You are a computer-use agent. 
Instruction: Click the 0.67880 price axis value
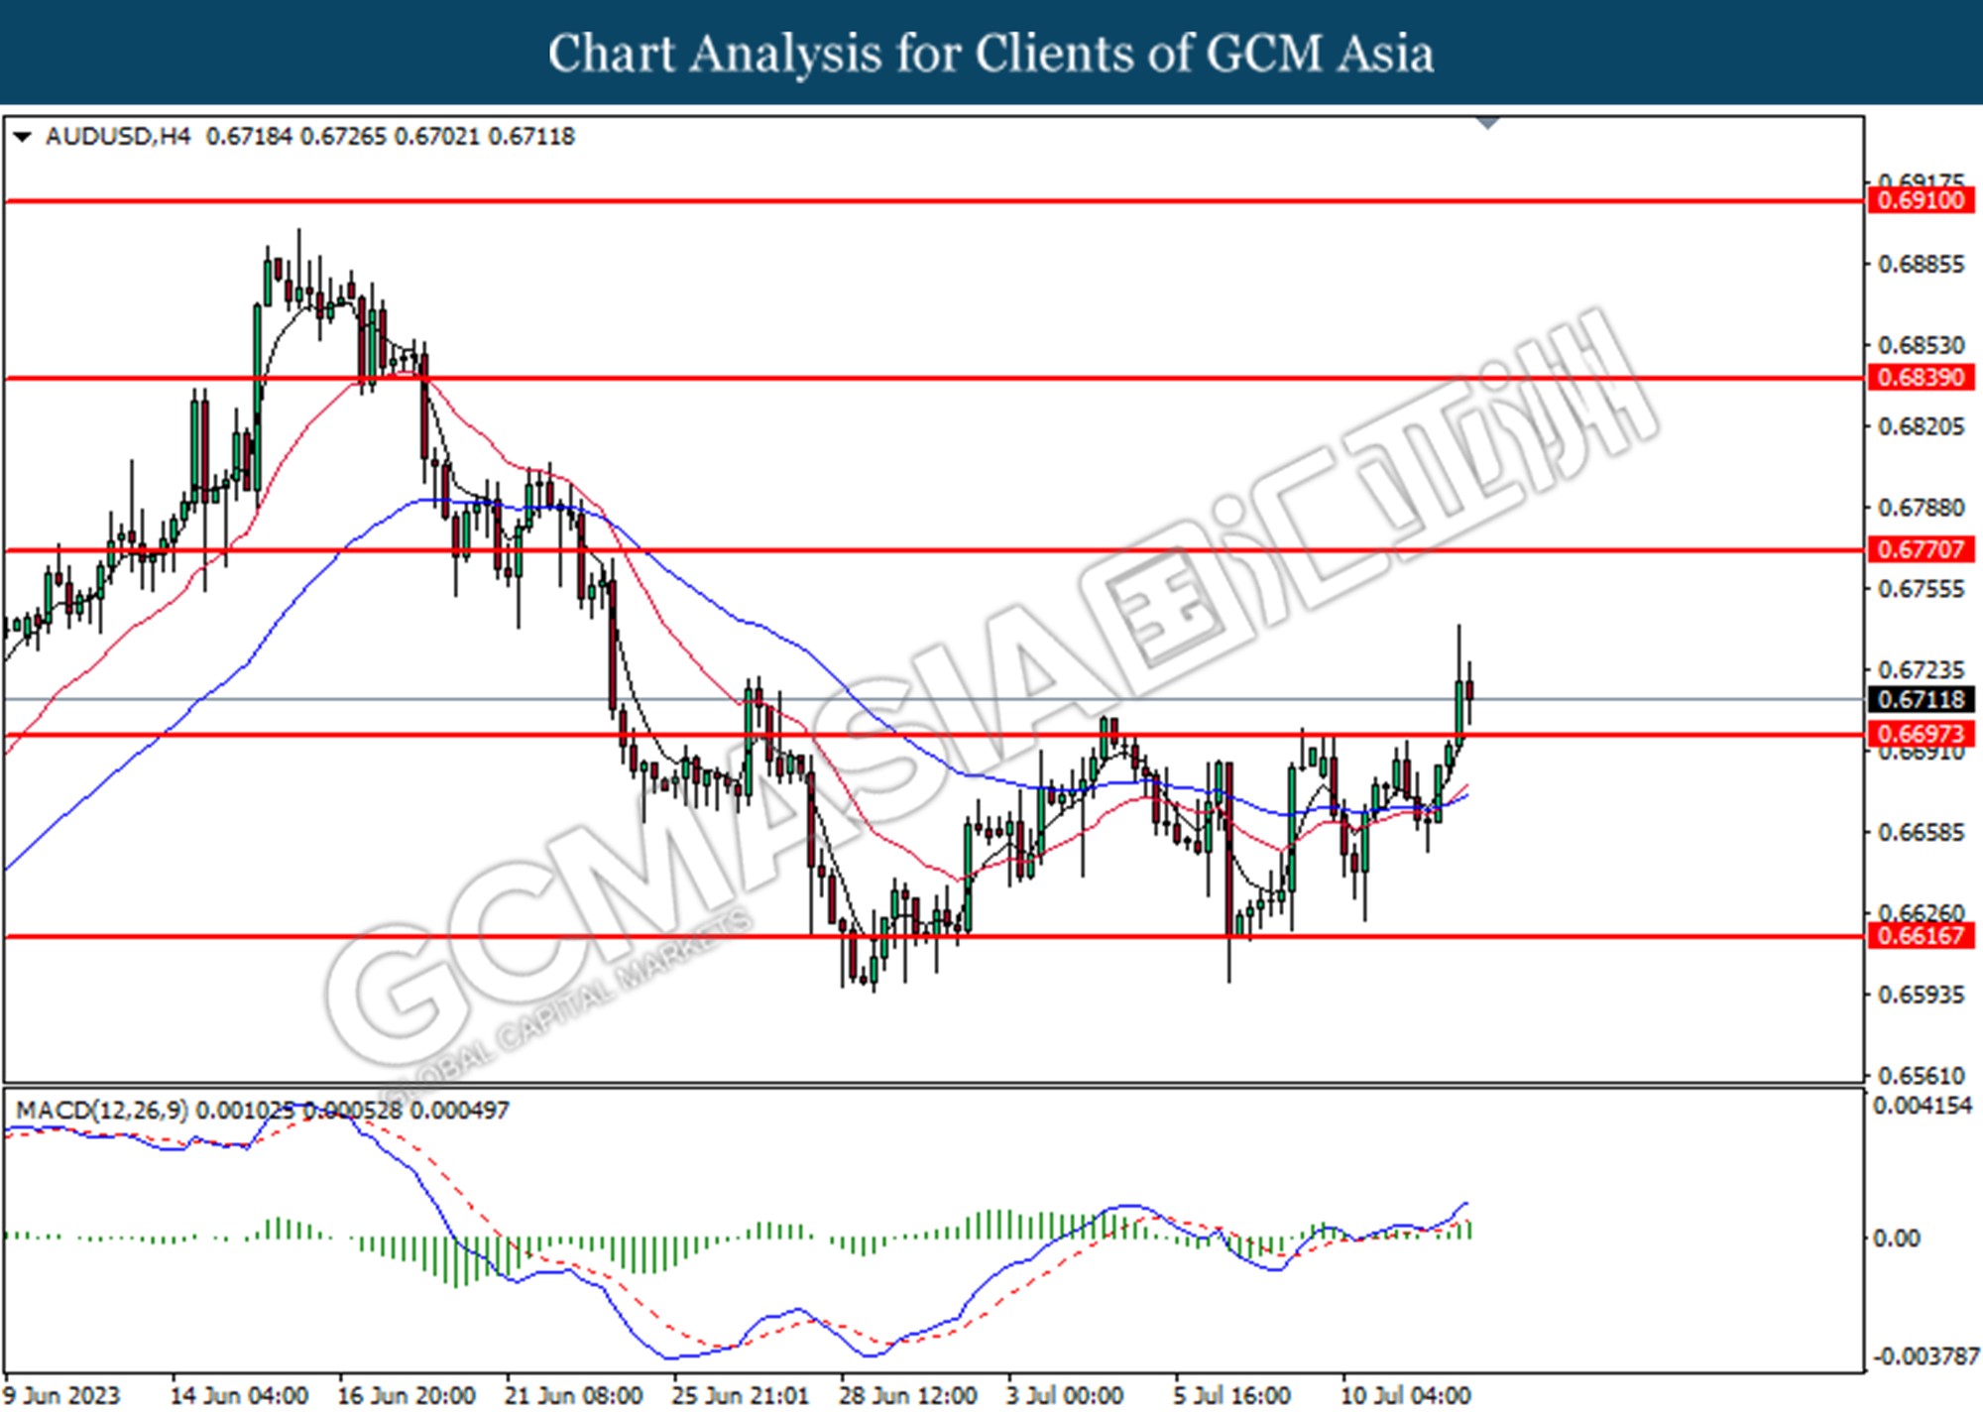point(1921,508)
